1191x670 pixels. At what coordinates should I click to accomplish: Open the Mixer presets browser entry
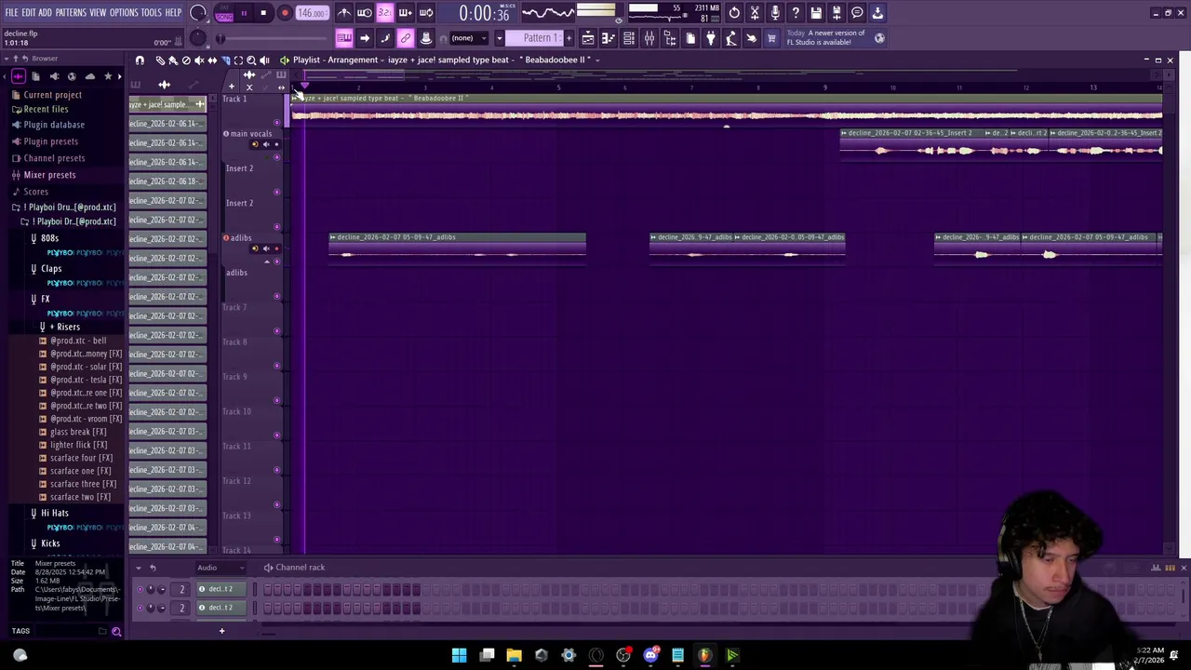[49, 175]
